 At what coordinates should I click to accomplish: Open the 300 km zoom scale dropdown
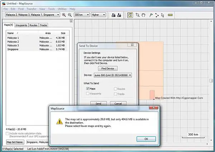[x=82, y=15]
